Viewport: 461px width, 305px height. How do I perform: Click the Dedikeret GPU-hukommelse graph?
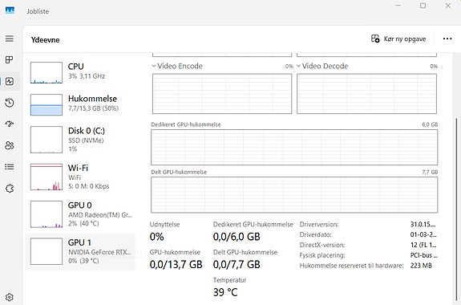tap(294, 147)
